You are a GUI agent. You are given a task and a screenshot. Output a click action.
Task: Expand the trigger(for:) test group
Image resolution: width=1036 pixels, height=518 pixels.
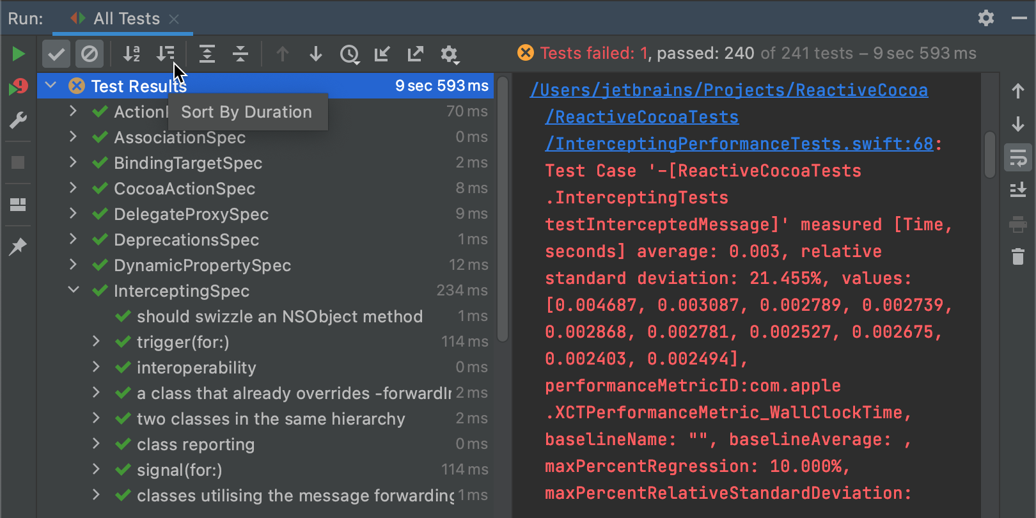tap(96, 341)
